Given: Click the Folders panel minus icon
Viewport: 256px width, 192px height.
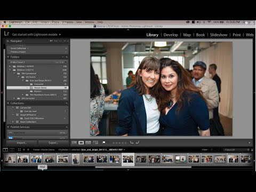Looking at the screenshot, I should [x=63, y=57].
